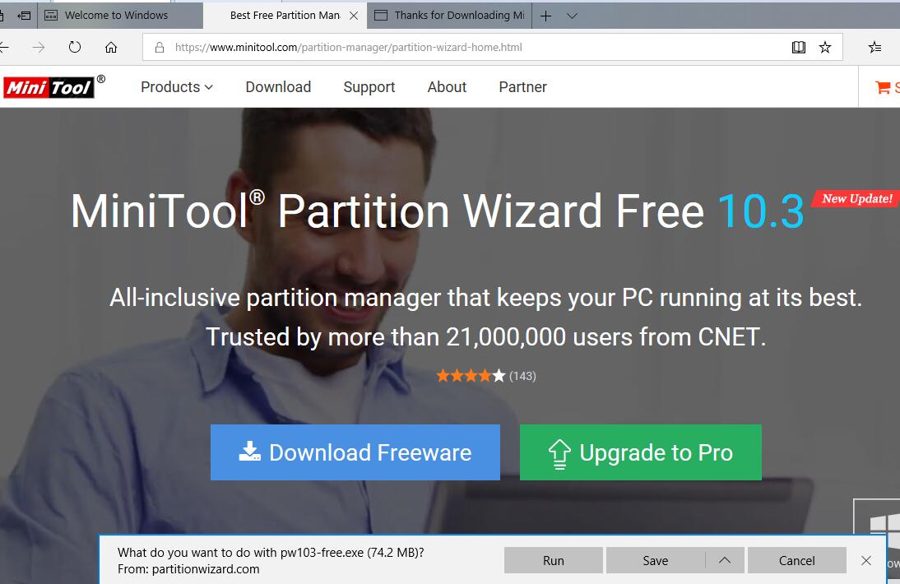
Task: Open the Favorites hub icon
Action: point(874,48)
